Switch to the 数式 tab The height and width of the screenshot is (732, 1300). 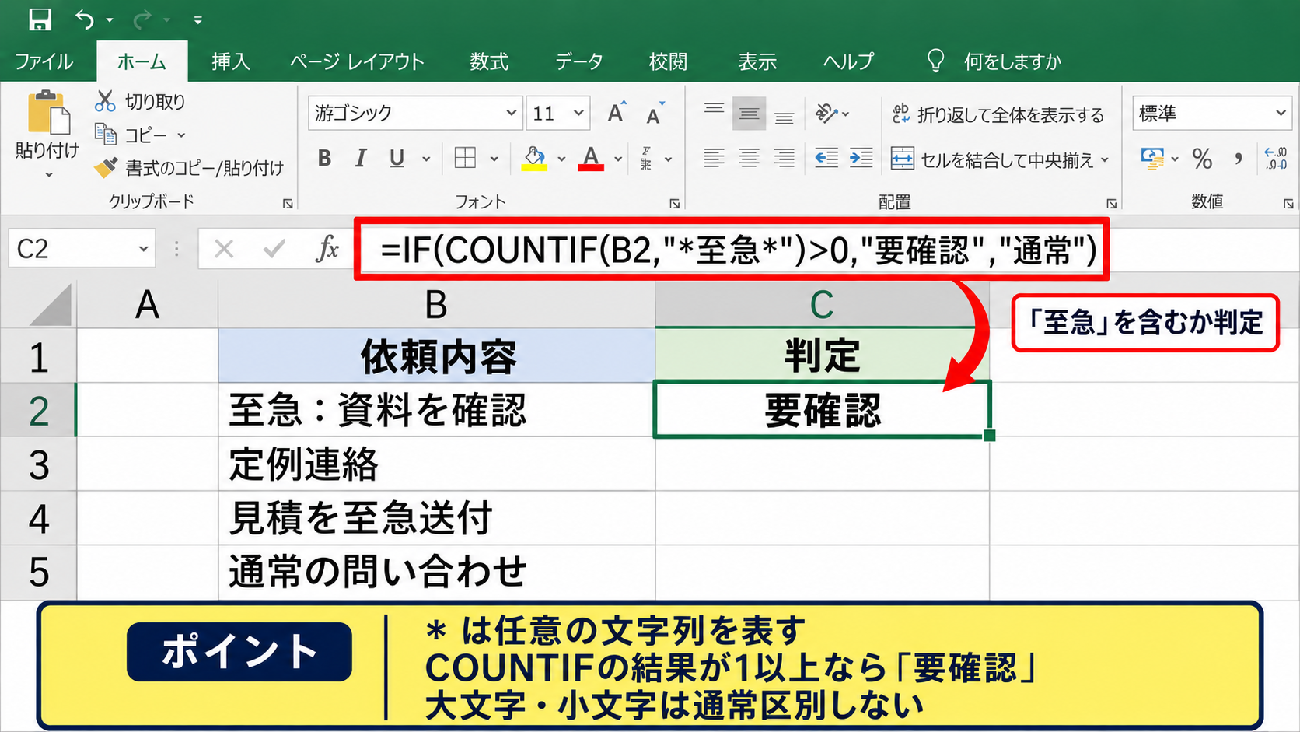489,61
